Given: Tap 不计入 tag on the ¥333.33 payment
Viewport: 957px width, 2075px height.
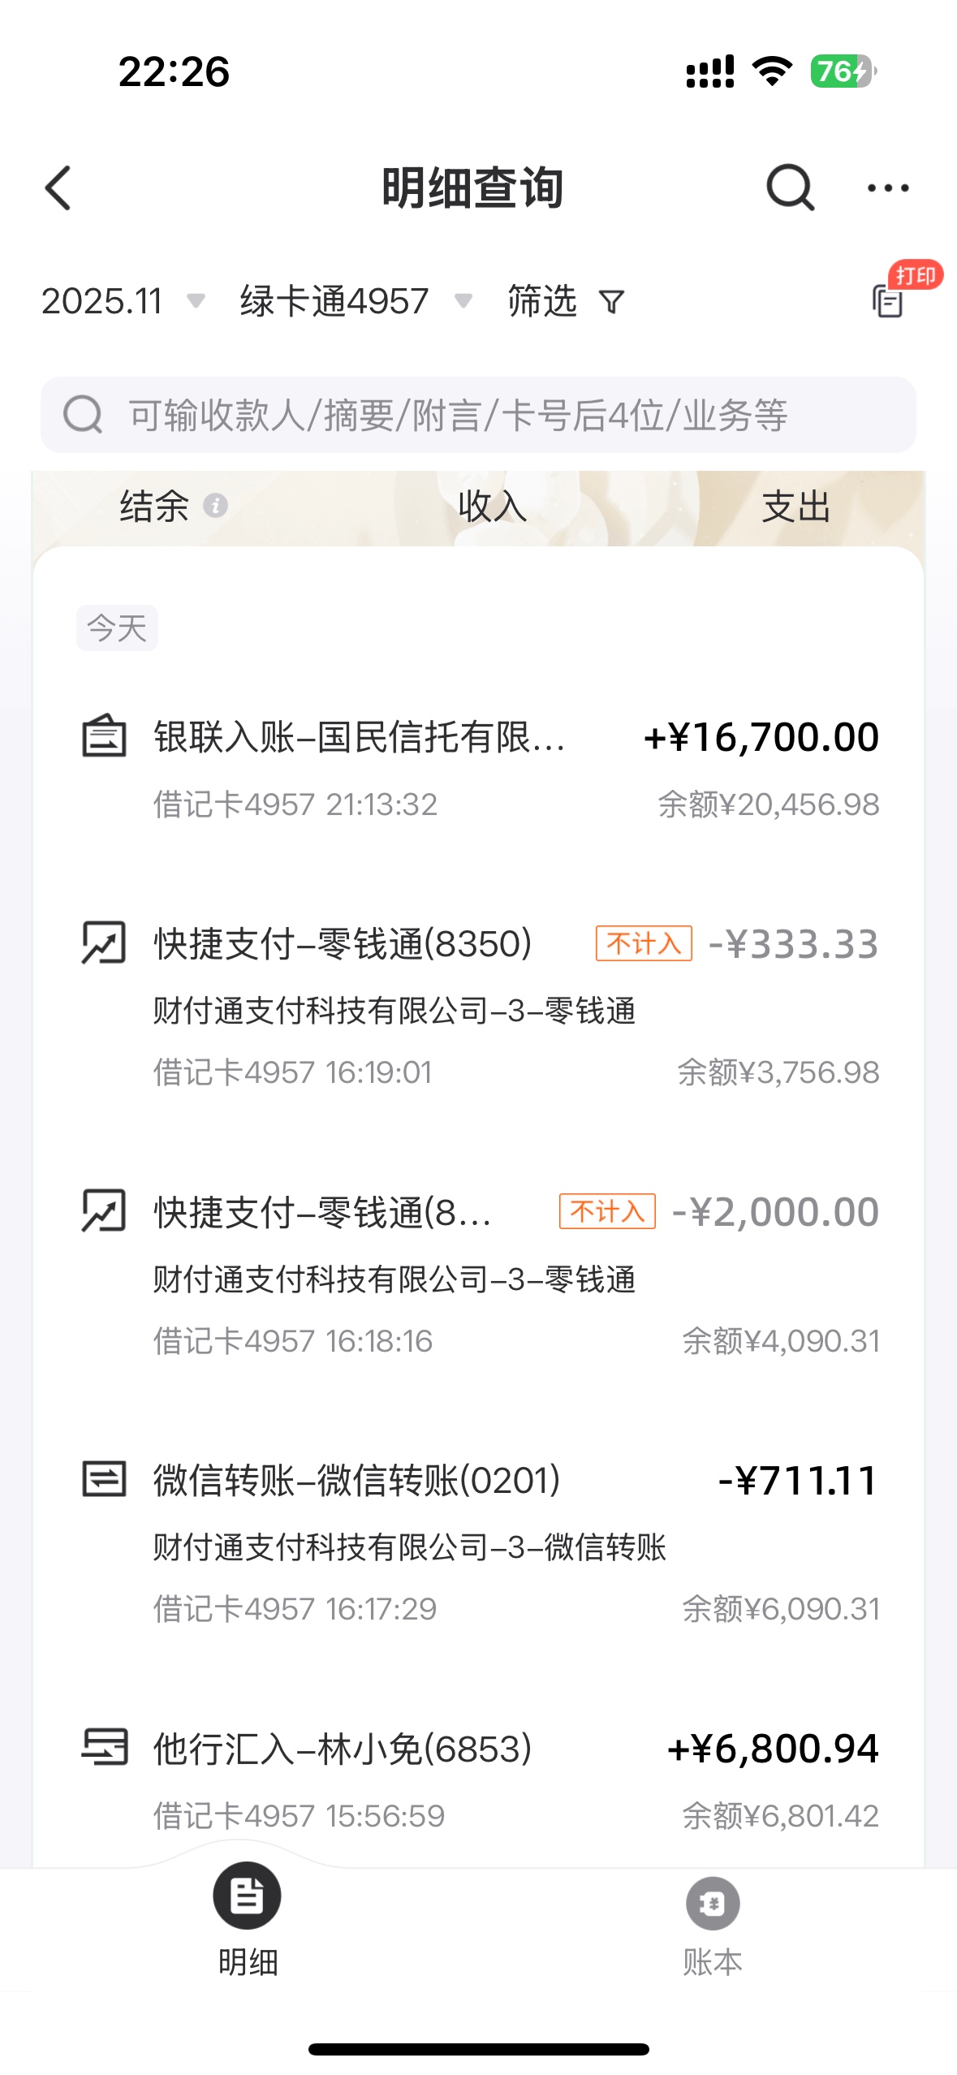Looking at the screenshot, I should click(644, 943).
